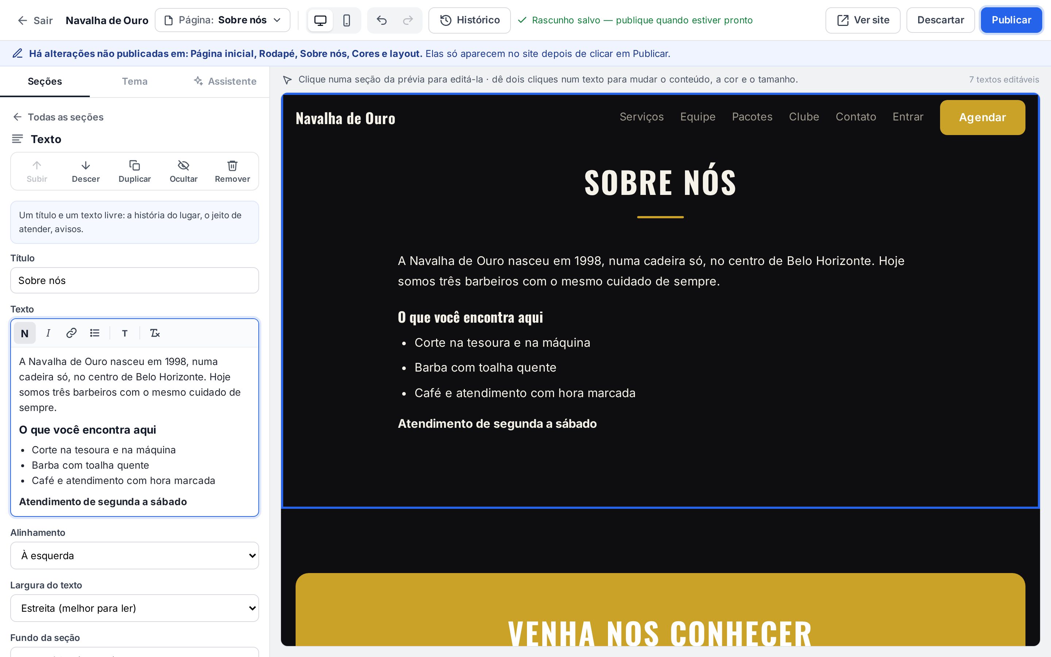Toggle bold formatting in the text toolbar
Image resolution: width=1051 pixels, height=657 pixels.
pyautogui.click(x=25, y=333)
